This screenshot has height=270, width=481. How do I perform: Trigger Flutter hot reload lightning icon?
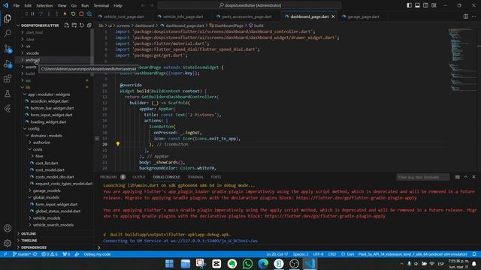pyautogui.click(x=65, y=14)
